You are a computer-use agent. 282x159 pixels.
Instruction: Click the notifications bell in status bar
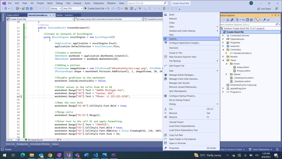(x=278, y=149)
